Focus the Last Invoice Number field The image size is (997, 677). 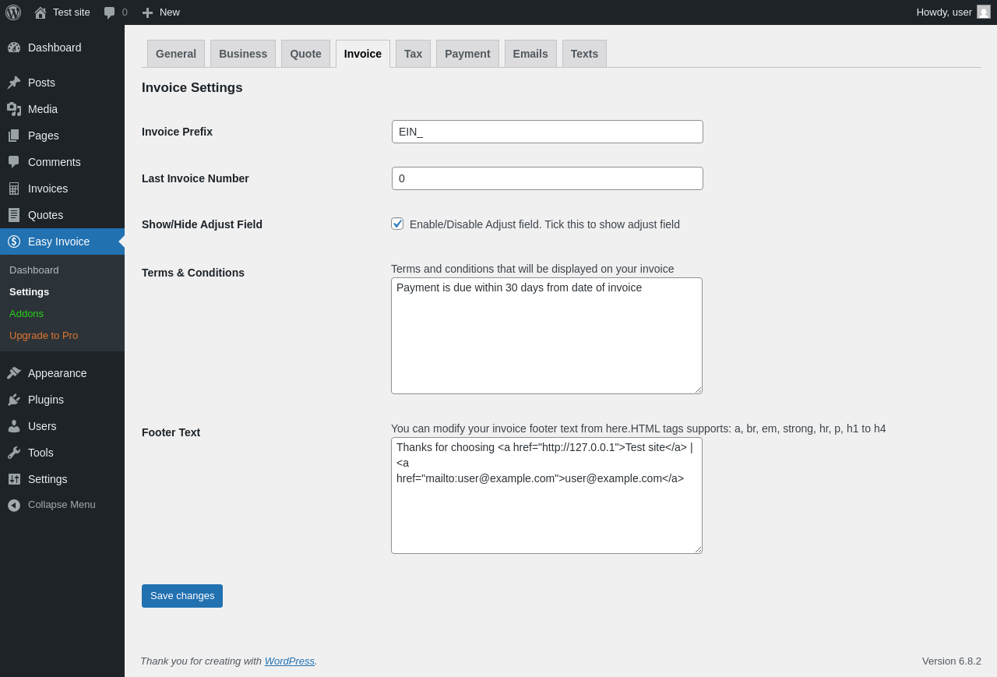[548, 178]
